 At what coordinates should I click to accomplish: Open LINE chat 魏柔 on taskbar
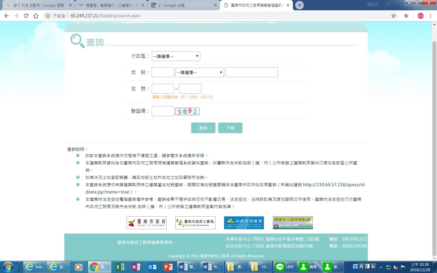309,267
